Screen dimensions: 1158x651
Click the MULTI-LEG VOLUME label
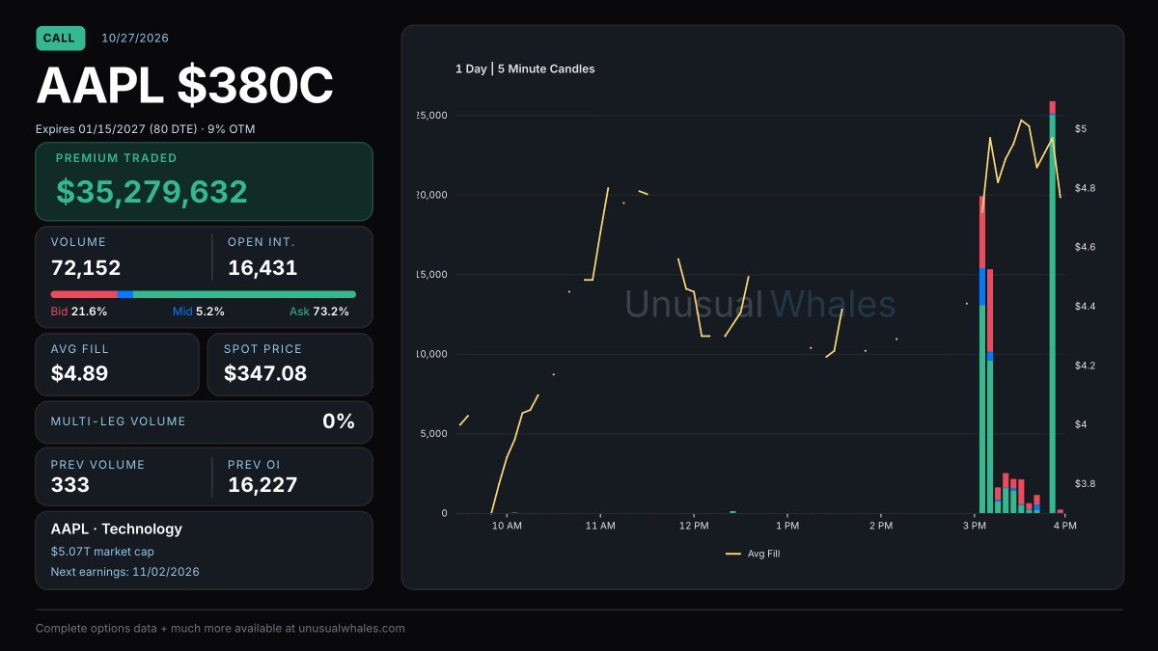[118, 421]
